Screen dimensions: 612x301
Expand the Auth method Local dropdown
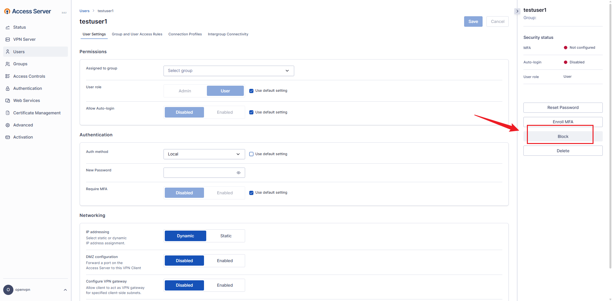pos(204,154)
